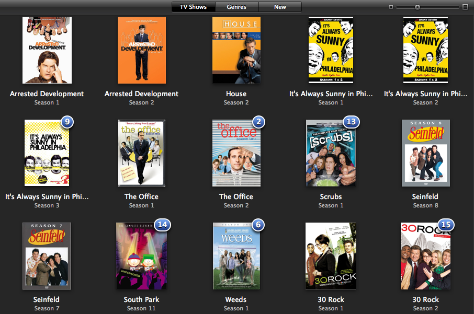474x314 pixels.
Task: Switch to the TV Shows tab
Action: [194, 7]
